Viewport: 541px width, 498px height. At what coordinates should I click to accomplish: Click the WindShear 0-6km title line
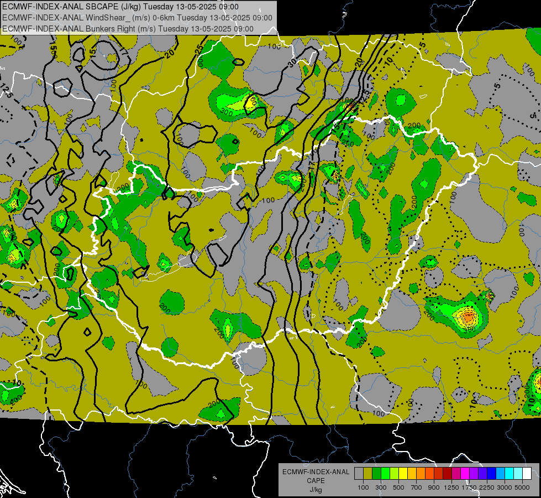(137, 18)
